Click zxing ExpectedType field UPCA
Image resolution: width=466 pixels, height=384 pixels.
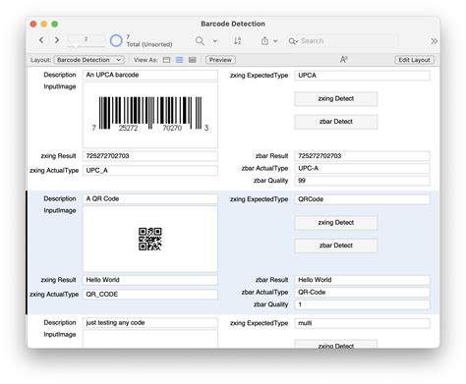point(362,76)
